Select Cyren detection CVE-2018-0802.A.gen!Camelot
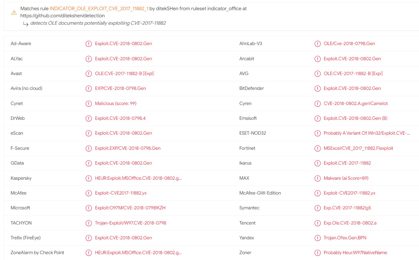The image size is (419, 260). point(356,103)
